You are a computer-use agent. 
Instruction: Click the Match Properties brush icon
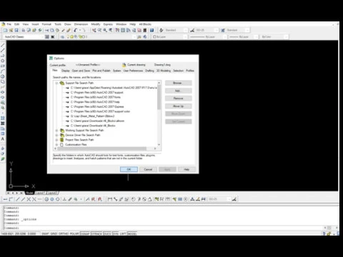[x=63, y=30]
